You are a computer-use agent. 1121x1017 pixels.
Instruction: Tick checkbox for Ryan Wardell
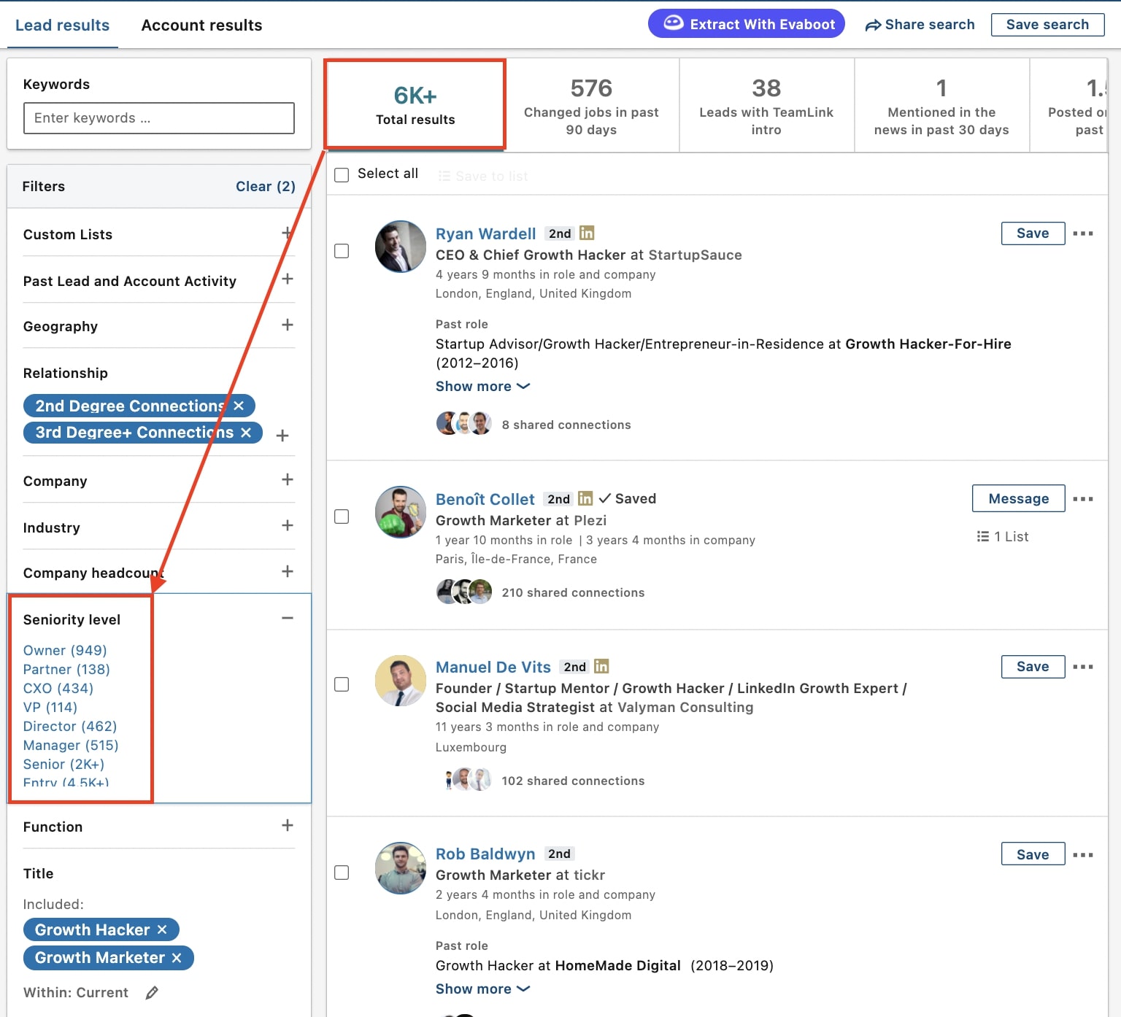pos(342,251)
